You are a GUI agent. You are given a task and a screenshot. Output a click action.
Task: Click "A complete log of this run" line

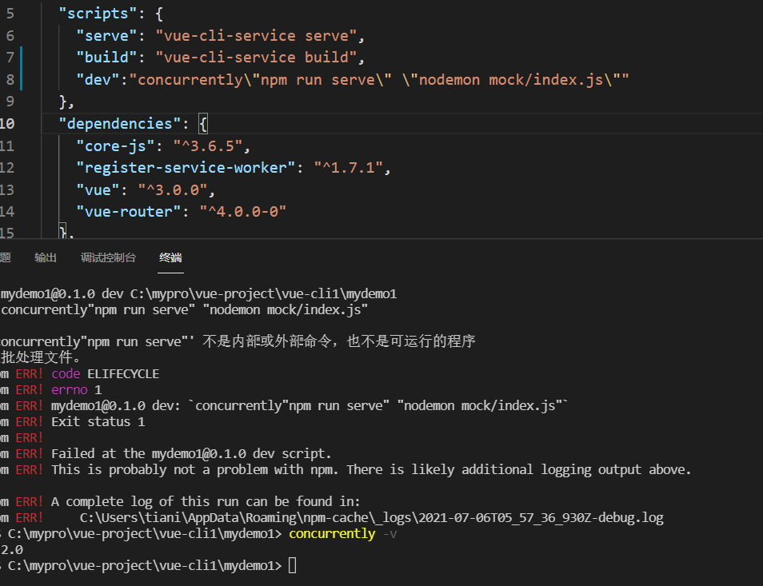pos(206,501)
